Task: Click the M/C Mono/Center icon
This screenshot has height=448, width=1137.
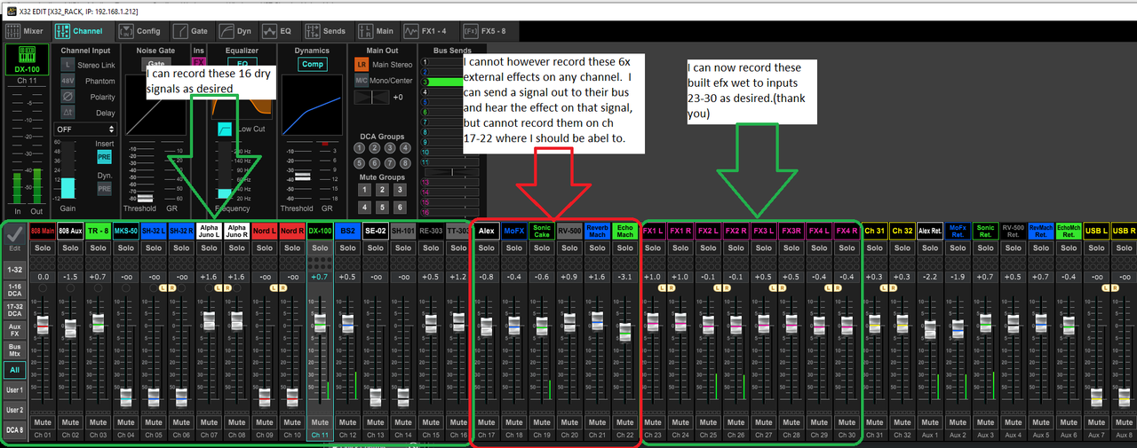Action: [362, 81]
